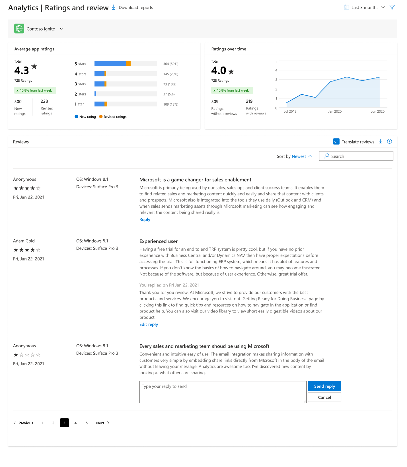Click the 10.8% badge in Ratings over time
The height and width of the screenshot is (467, 407).
(232, 90)
